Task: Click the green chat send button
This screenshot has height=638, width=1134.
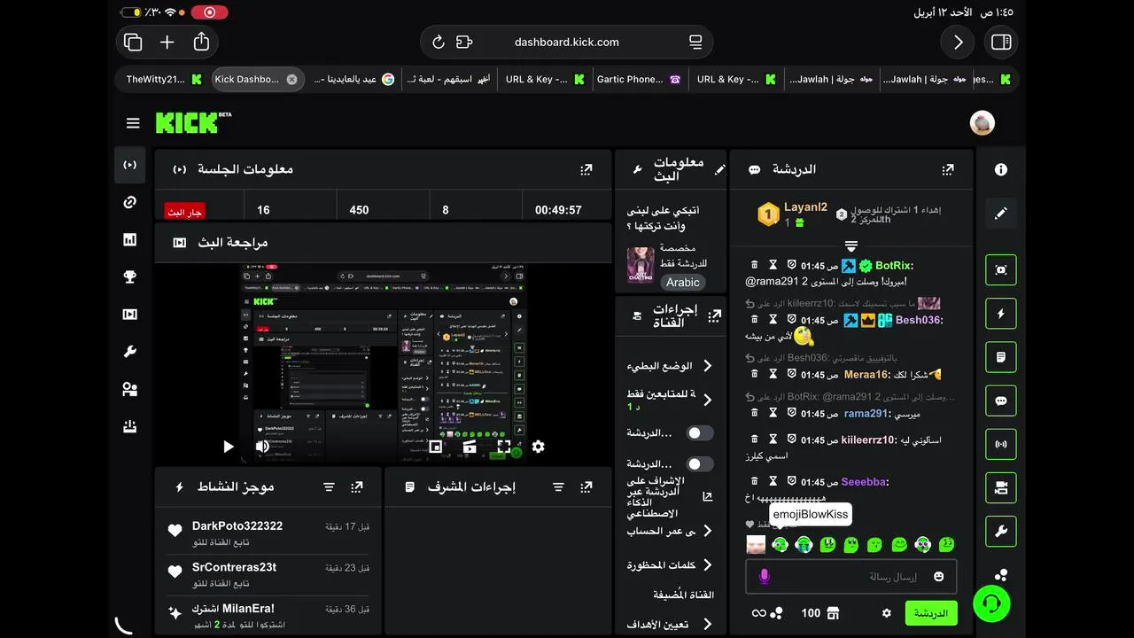Action: [x=931, y=613]
